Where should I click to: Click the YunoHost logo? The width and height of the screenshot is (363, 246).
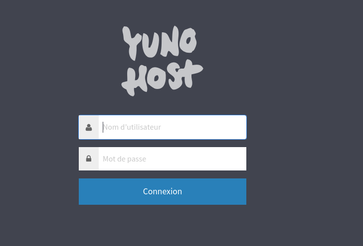pyautogui.click(x=162, y=61)
